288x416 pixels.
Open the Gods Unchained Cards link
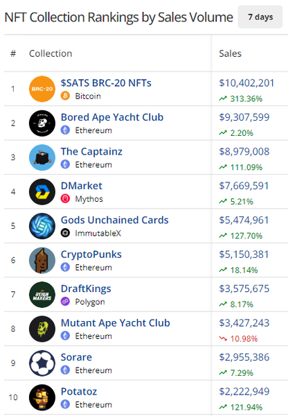point(114,220)
